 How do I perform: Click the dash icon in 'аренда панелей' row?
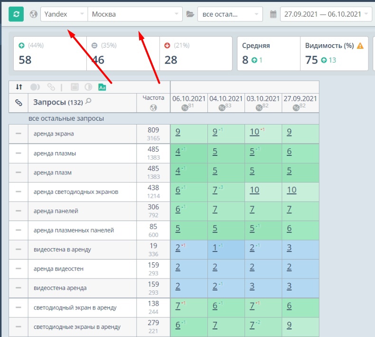coord(19,211)
